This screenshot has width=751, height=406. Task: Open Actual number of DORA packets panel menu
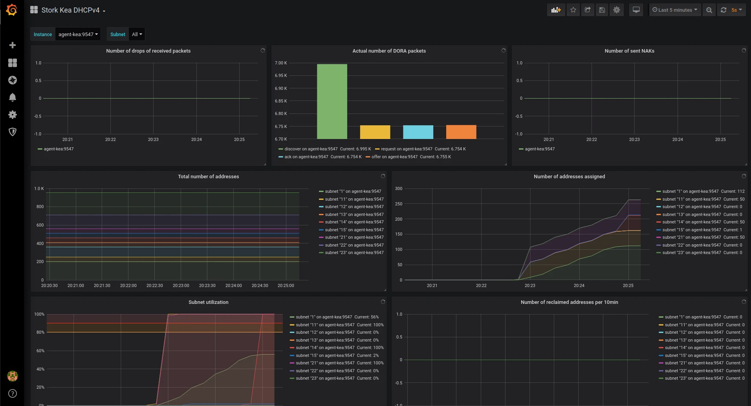point(389,51)
